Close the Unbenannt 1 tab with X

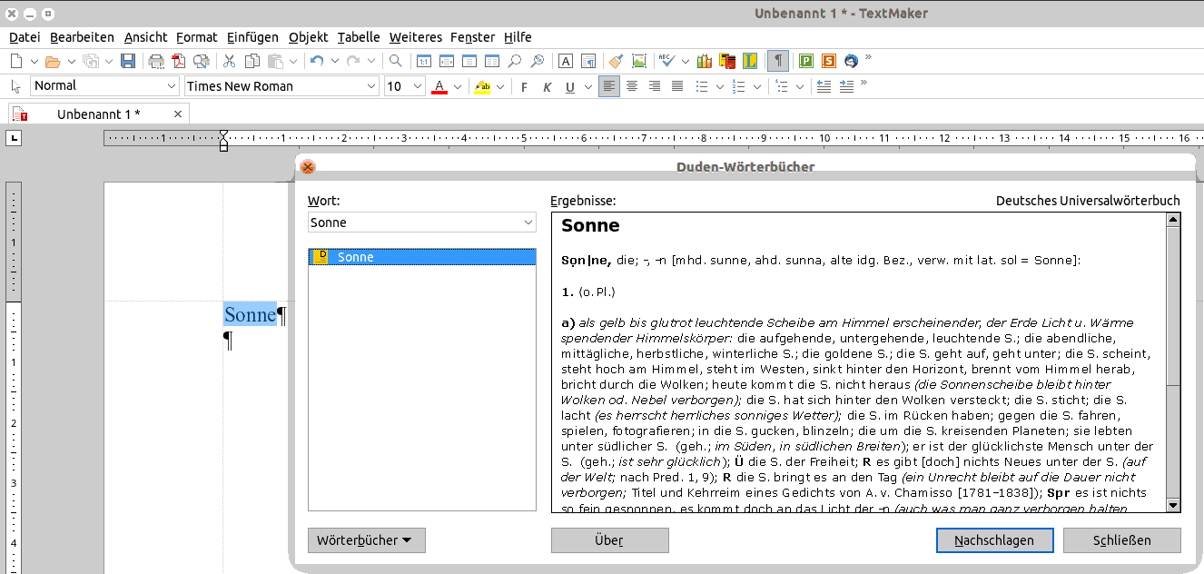tap(177, 114)
